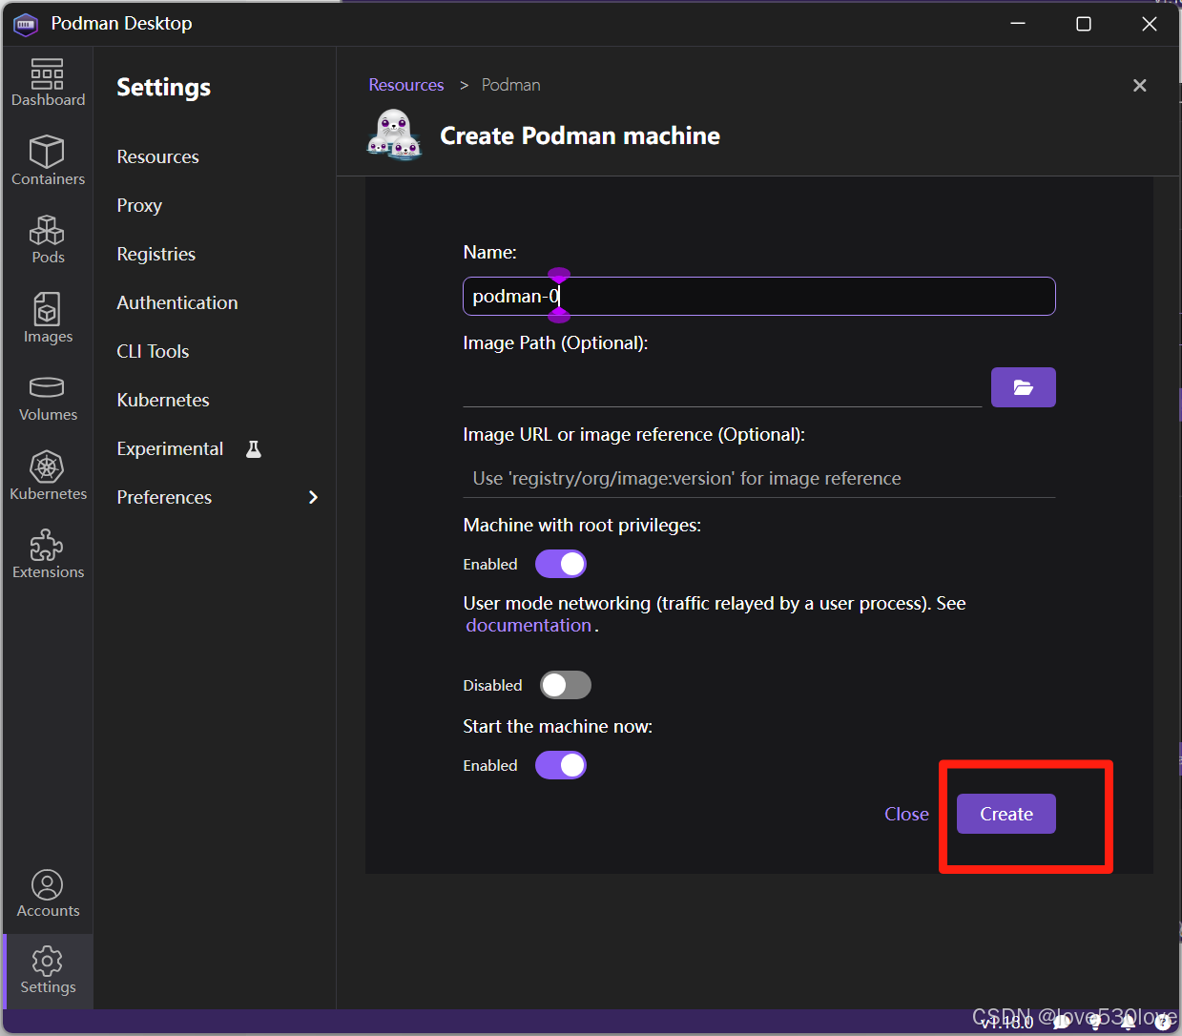Click the Experimental flask icon
The height and width of the screenshot is (1036, 1182).
pos(254,448)
